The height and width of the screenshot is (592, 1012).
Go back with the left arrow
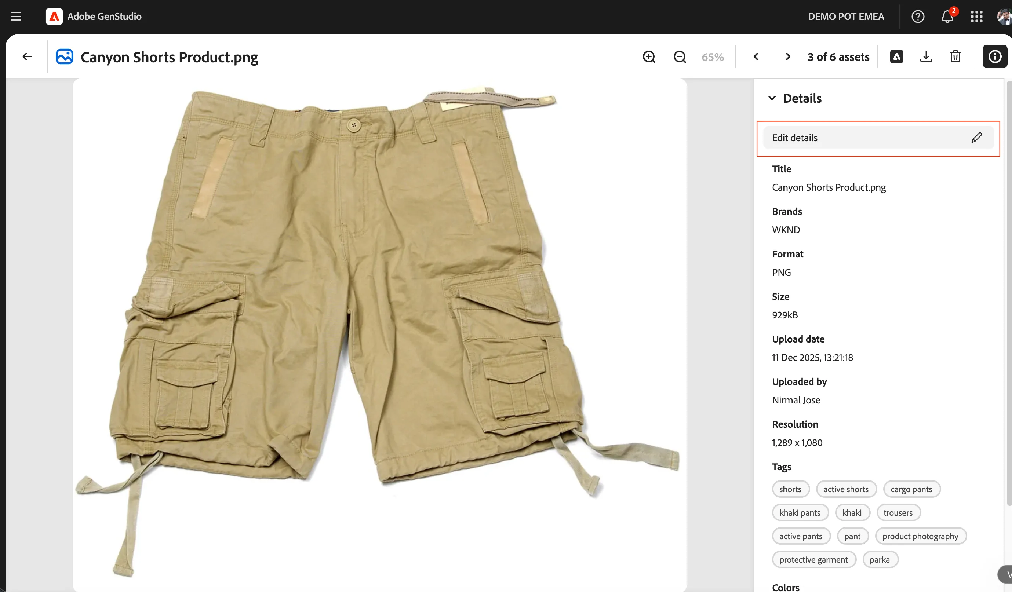point(27,56)
